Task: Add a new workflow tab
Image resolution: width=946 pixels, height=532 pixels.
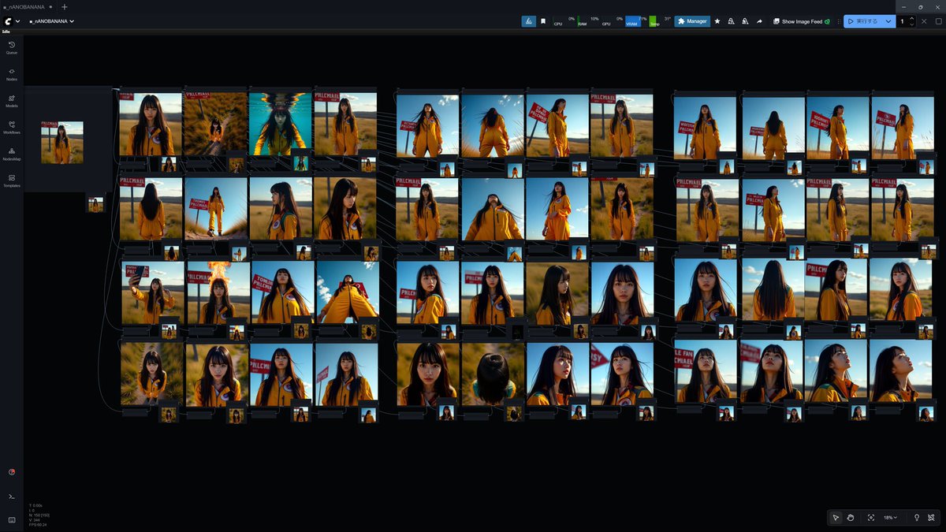Action: pos(65,6)
